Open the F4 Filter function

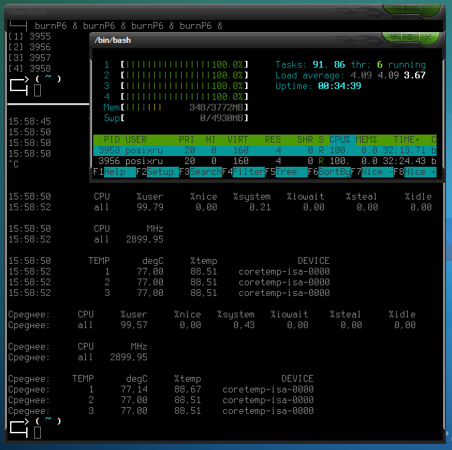(x=243, y=172)
